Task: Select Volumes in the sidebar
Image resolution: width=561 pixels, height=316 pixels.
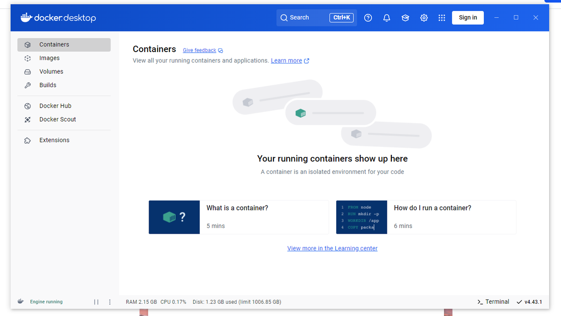Action: point(51,72)
